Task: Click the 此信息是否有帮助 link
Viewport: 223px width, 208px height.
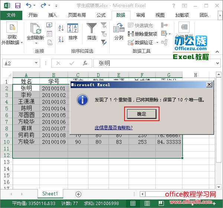Action: [x=113, y=128]
